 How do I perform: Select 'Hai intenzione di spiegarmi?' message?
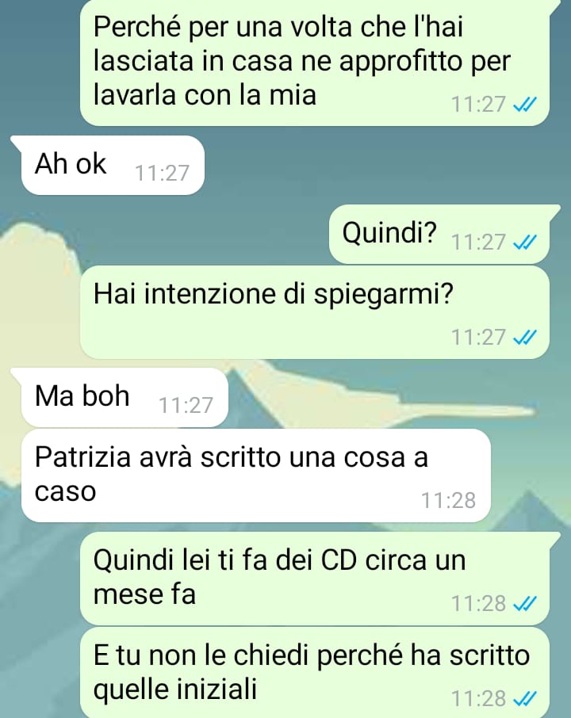pos(315,312)
